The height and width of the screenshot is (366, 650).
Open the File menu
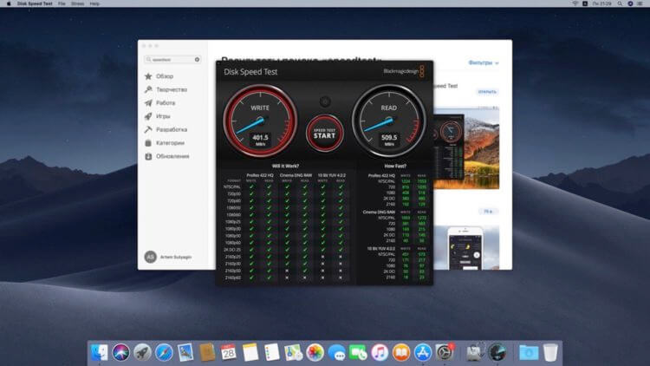[62, 3]
